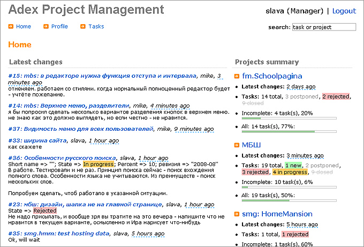Open the Home navigation item
This screenshot has height=247, width=364.
[24, 26]
